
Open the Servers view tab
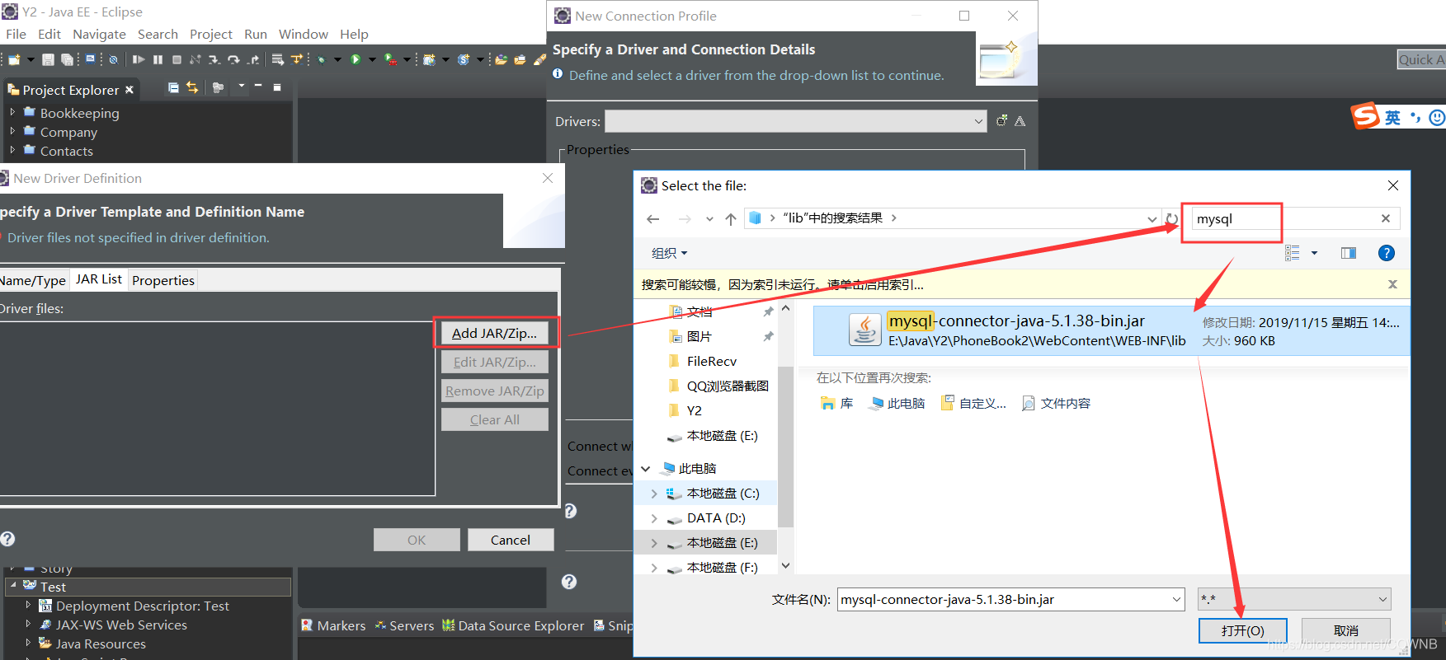tap(404, 625)
